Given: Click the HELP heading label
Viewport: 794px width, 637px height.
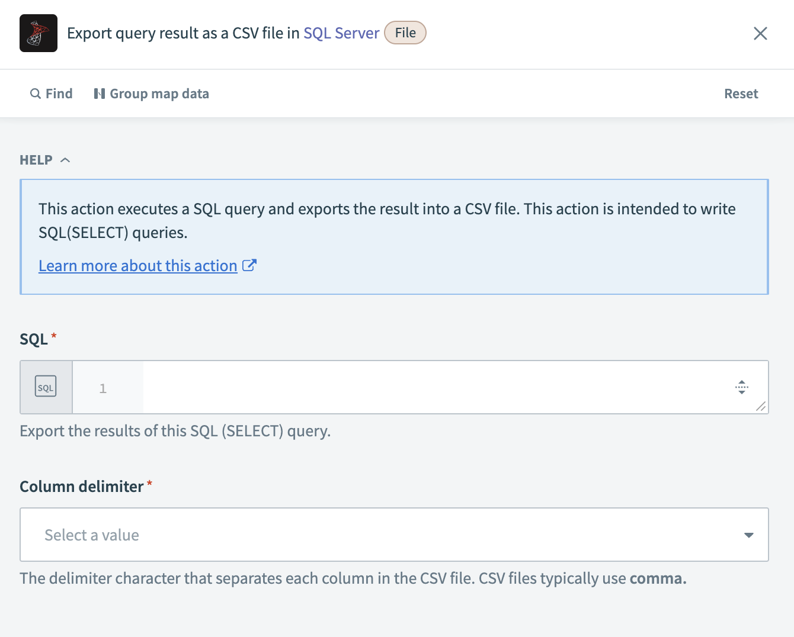Looking at the screenshot, I should tap(34, 159).
